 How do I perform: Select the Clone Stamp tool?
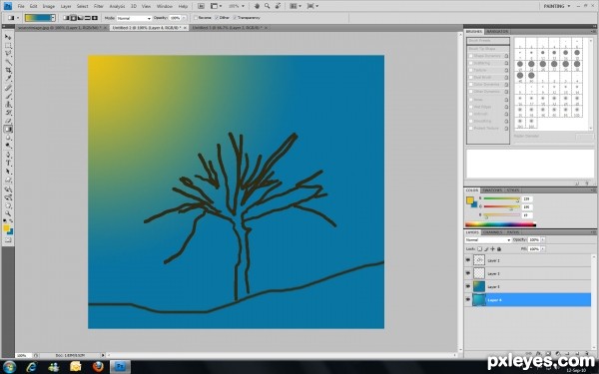click(8, 104)
